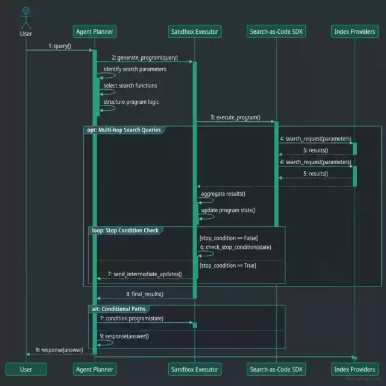Screen dimensions: 386x386
Task: Select the top Search-as-Code SDK participant box
Action: coord(276,31)
